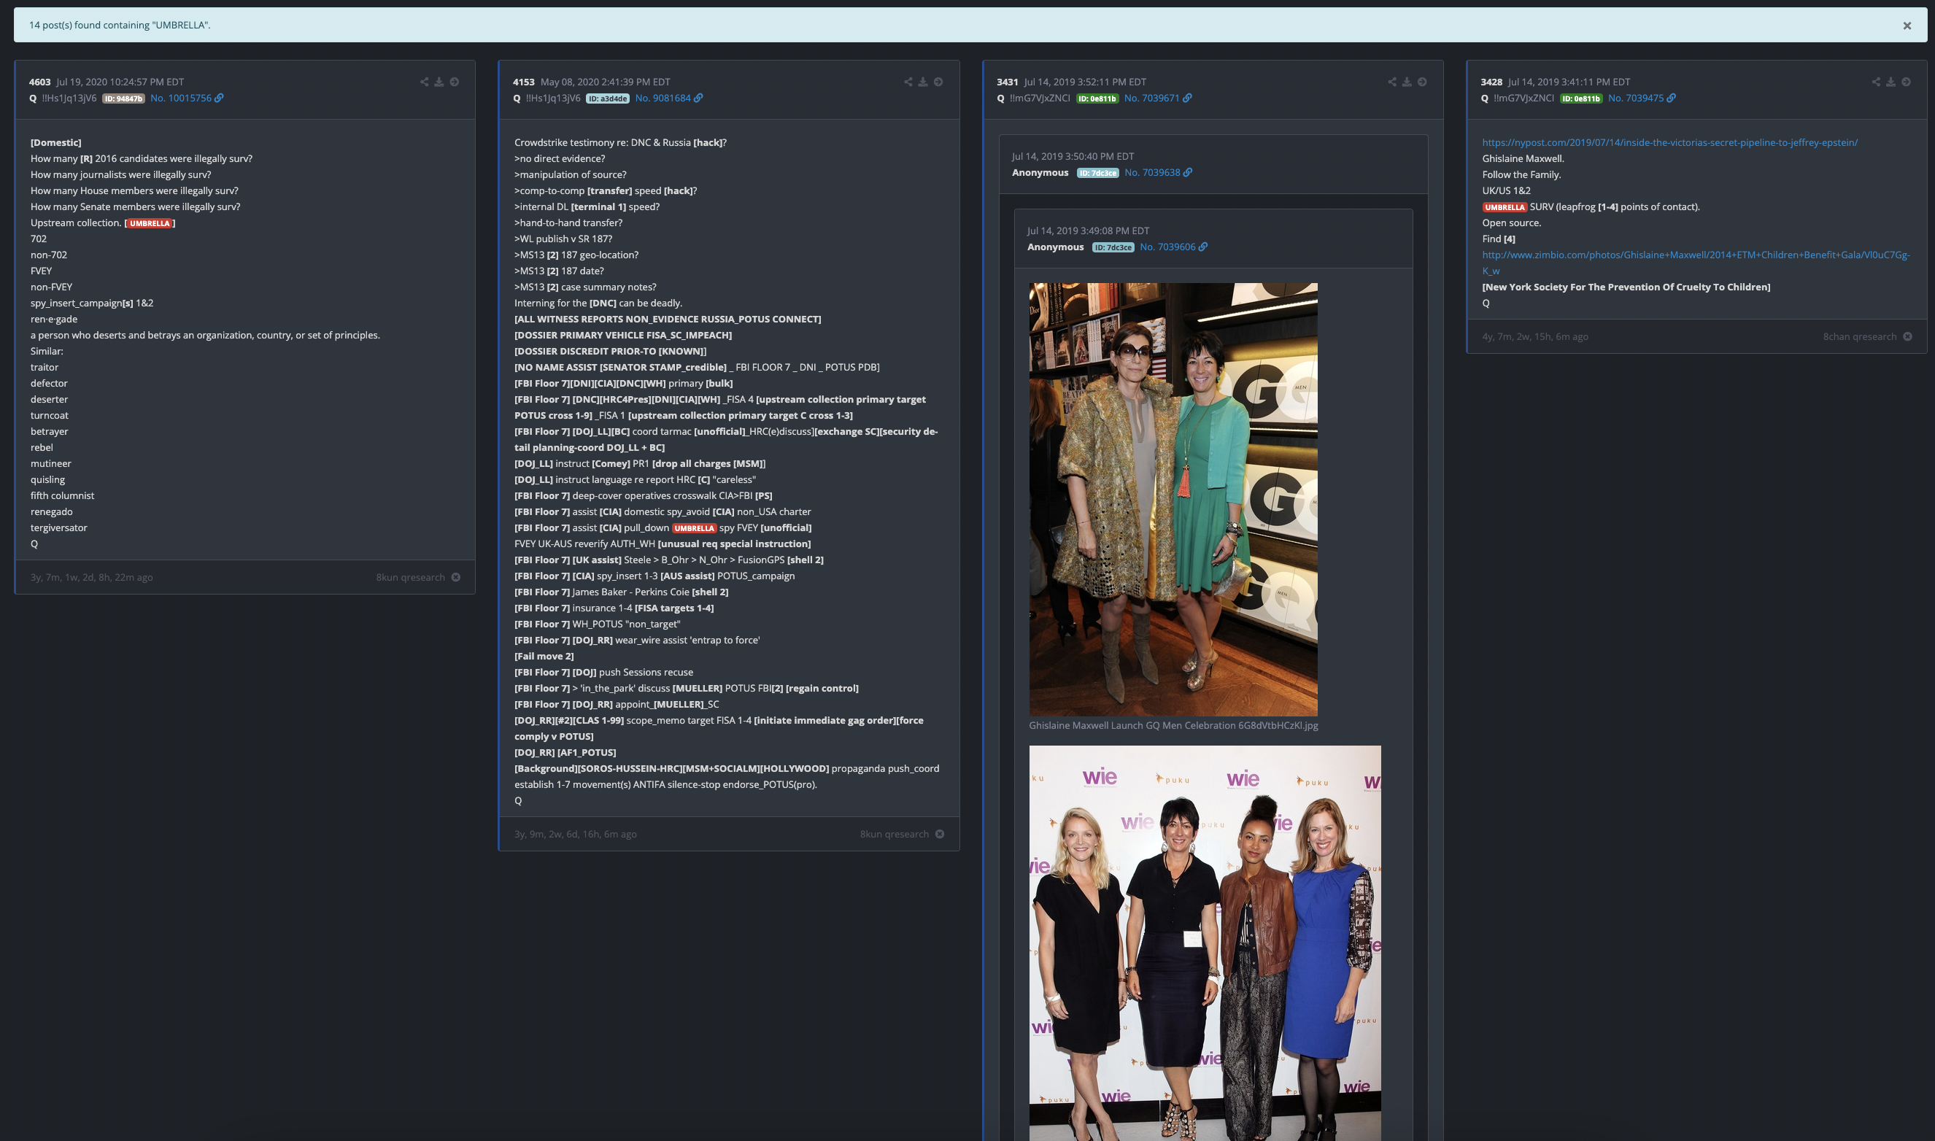This screenshot has height=1141, width=1935.
Task: Click post number 3431
Action: (1007, 82)
